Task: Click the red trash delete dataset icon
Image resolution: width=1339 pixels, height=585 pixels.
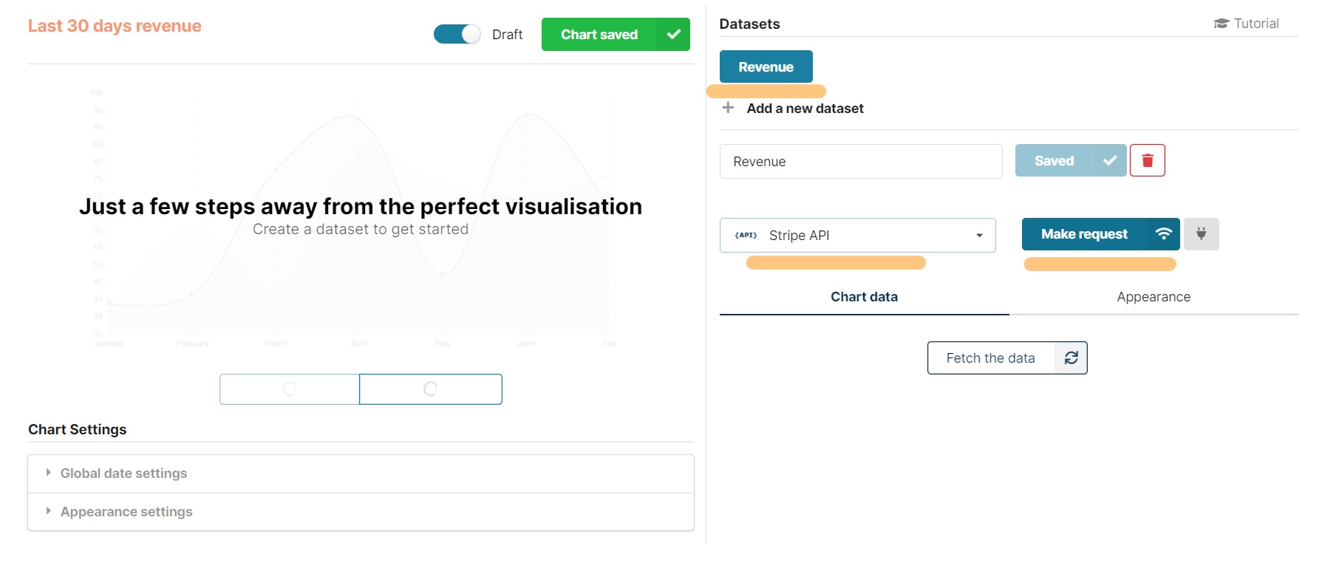Action: pos(1147,160)
